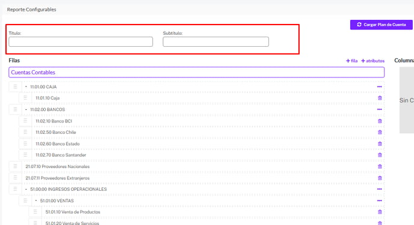
Task: Add a new row with + fila
Action: point(351,61)
